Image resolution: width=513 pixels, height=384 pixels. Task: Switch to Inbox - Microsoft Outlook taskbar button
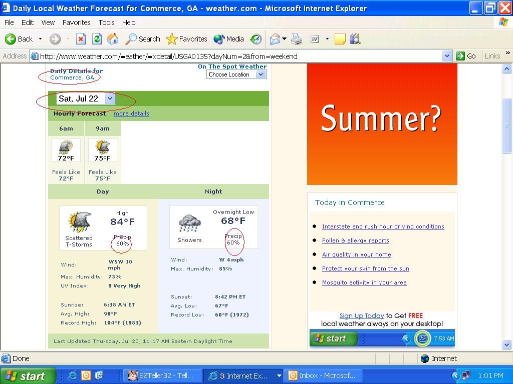322,375
